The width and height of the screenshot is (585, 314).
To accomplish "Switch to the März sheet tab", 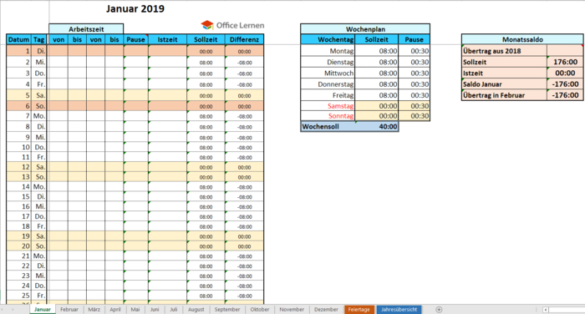I will pos(94,310).
